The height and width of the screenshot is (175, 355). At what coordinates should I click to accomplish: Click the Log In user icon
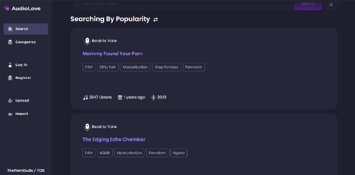[10, 65]
